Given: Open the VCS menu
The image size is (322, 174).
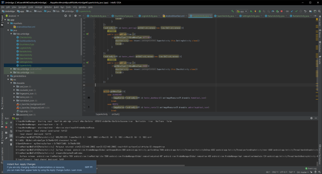Looking at the screenshot, I should (x=75, y=7).
